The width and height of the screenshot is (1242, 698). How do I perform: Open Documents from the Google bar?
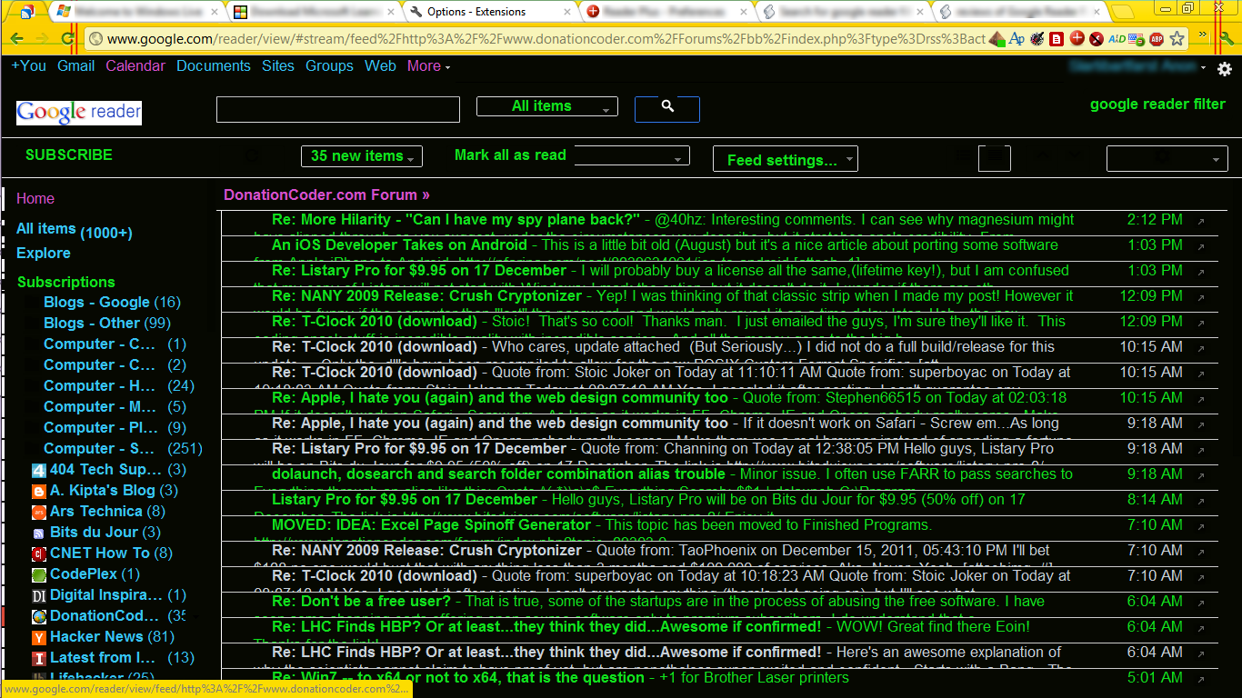(x=214, y=66)
